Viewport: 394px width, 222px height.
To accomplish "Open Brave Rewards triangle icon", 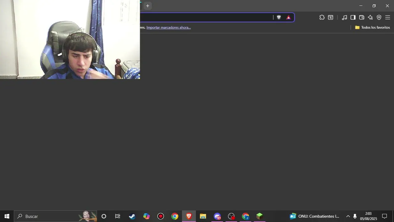I will 288,18.
